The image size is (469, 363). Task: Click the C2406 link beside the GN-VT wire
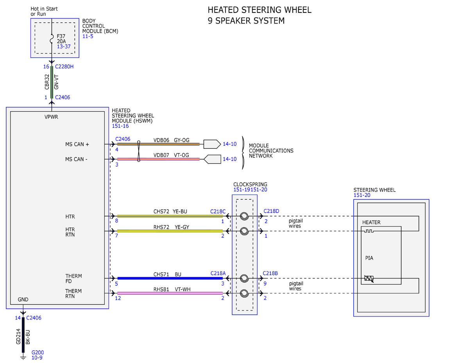tap(63, 97)
